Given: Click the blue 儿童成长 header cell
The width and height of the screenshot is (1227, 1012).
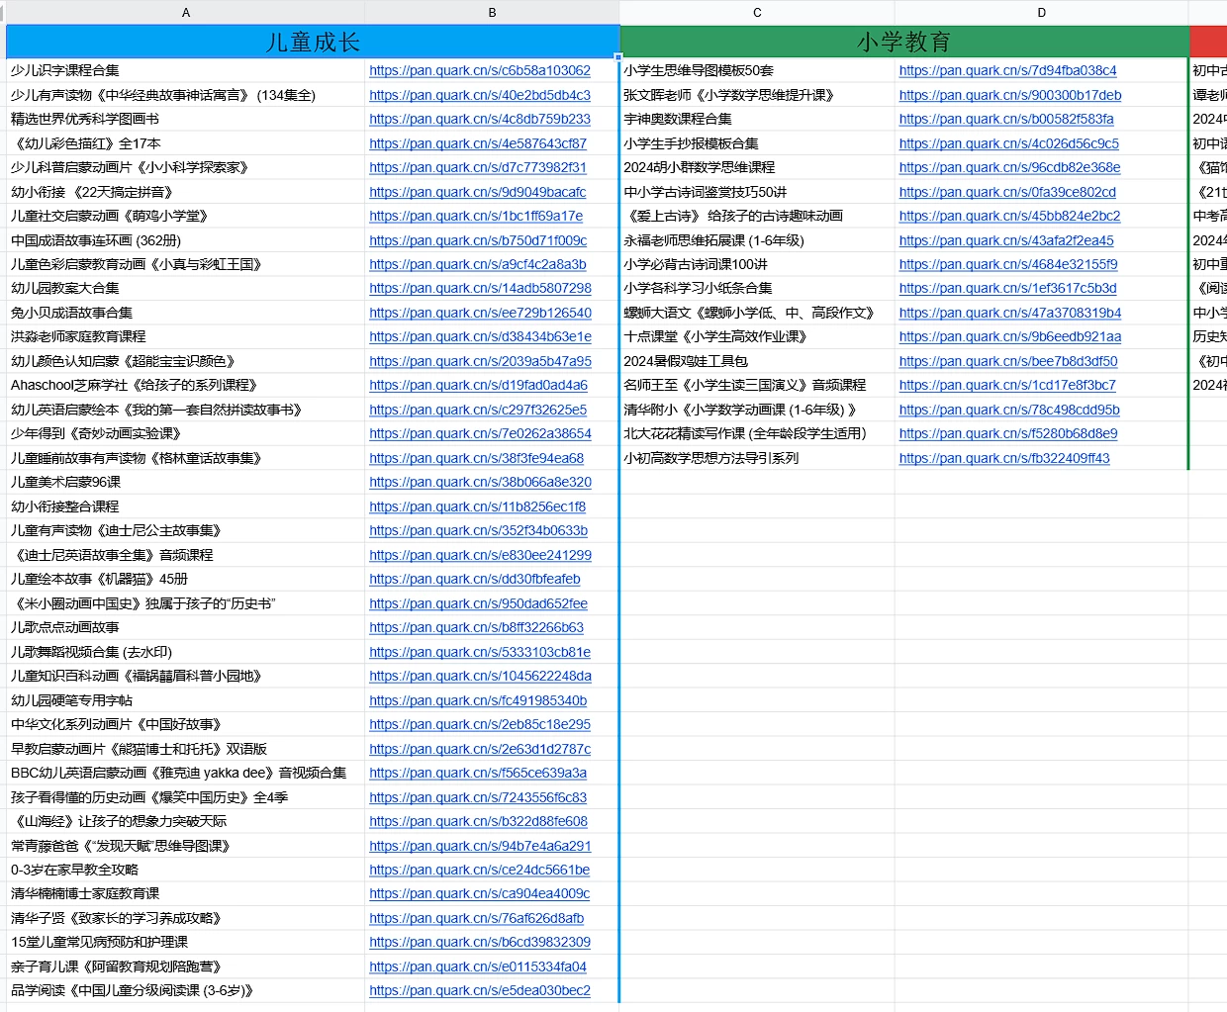Looking at the screenshot, I should (313, 42).
